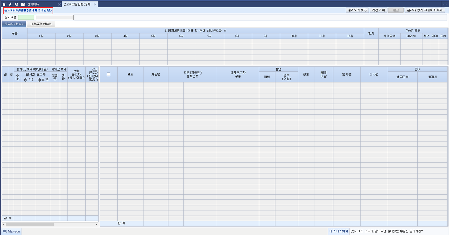Click the 구분 header in monthly table
The height and width of the screenshot is (235, 449).
point(14,33)
